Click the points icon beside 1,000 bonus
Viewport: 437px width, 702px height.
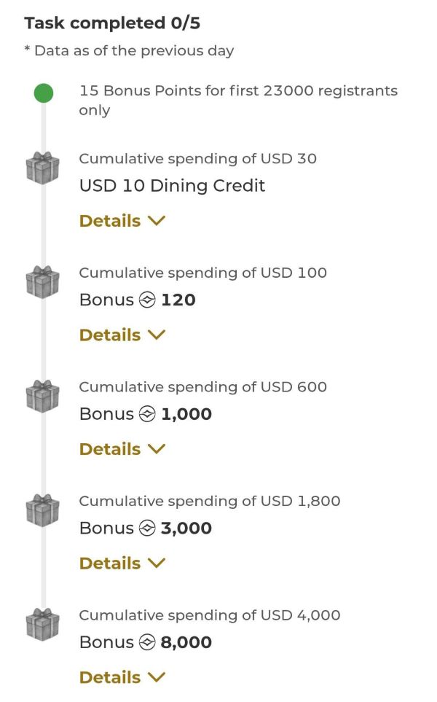(147, 414)
